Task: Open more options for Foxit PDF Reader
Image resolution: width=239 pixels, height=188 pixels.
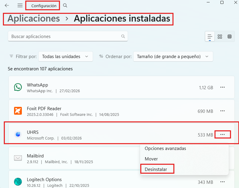Action: pyautogui.click(x=222, y=111)
